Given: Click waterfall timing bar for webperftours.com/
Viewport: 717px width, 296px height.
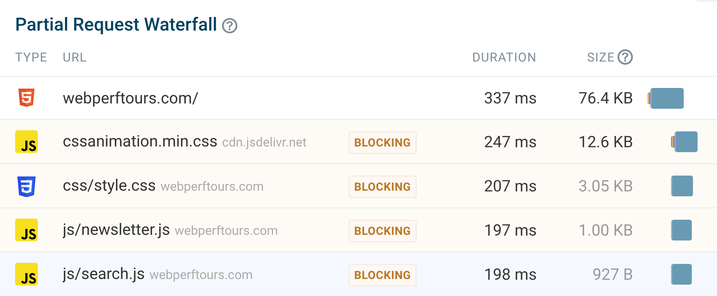Looking at the screenshot, I should (667, 98).
